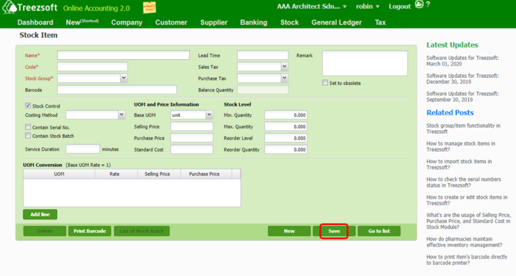The width and height of the screenshot is (516, 276).
Task: Enable Contain Serial No. checkbox
Action: pyautogui.click(x=28, y=127)
